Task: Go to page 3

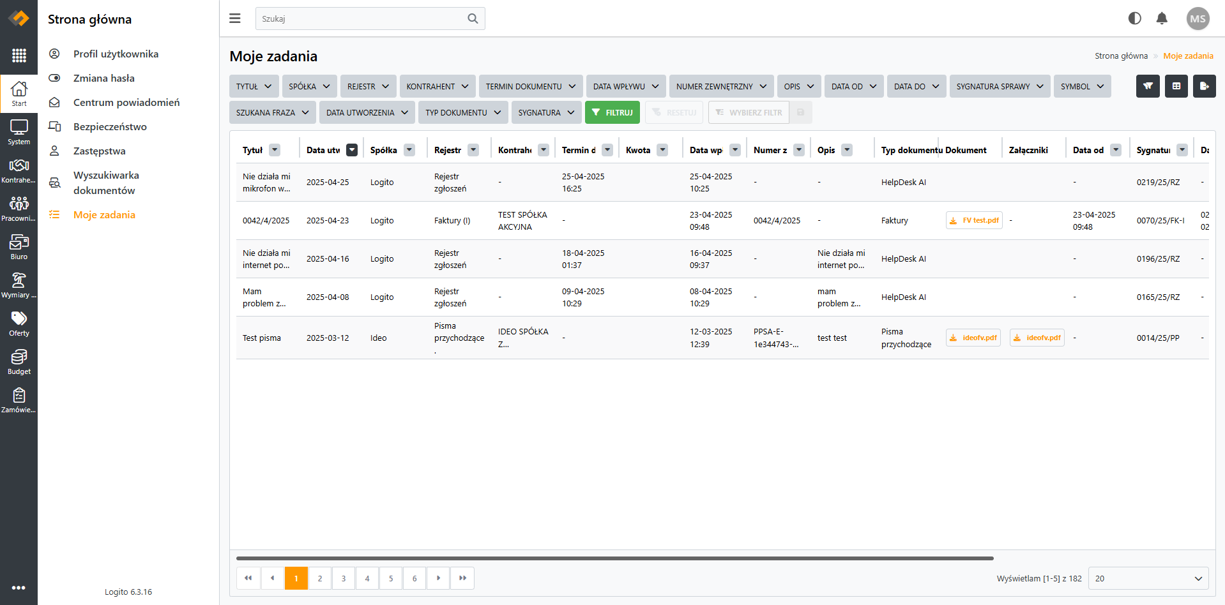Action: pos(344,578)
